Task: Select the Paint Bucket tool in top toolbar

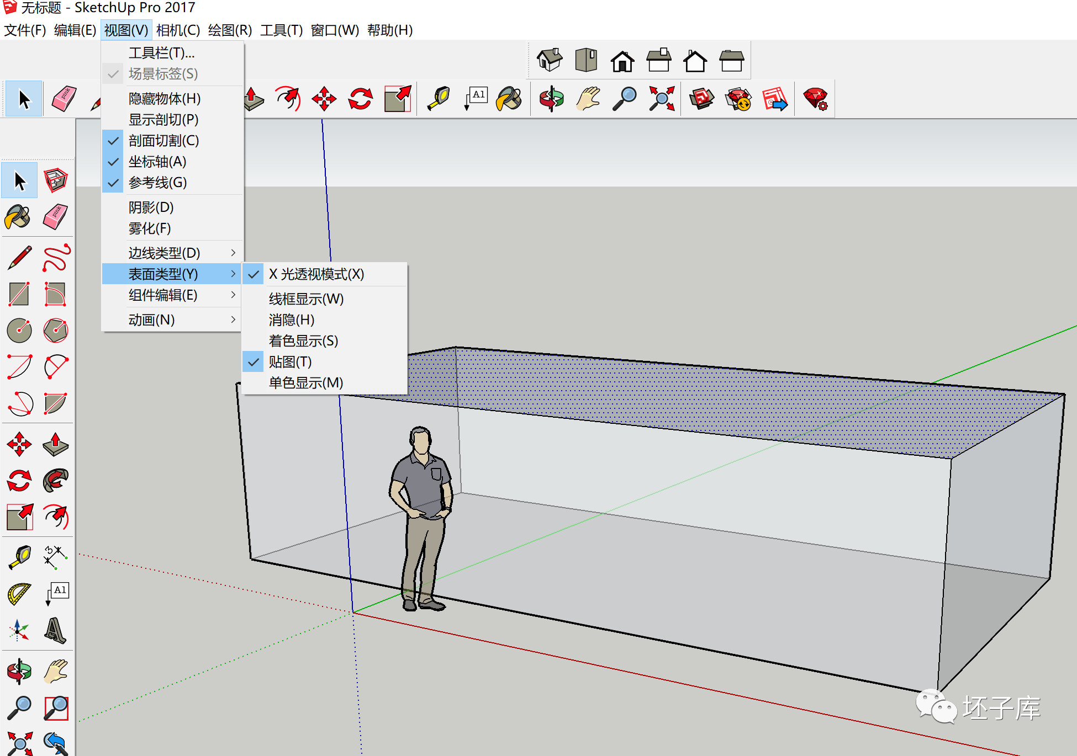Action: pyautogui.click(x=510, y=99)
